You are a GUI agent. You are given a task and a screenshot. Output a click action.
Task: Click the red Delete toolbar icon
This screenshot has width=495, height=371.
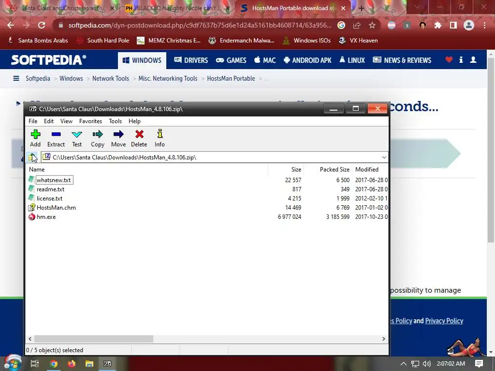[x=139, y=138]
